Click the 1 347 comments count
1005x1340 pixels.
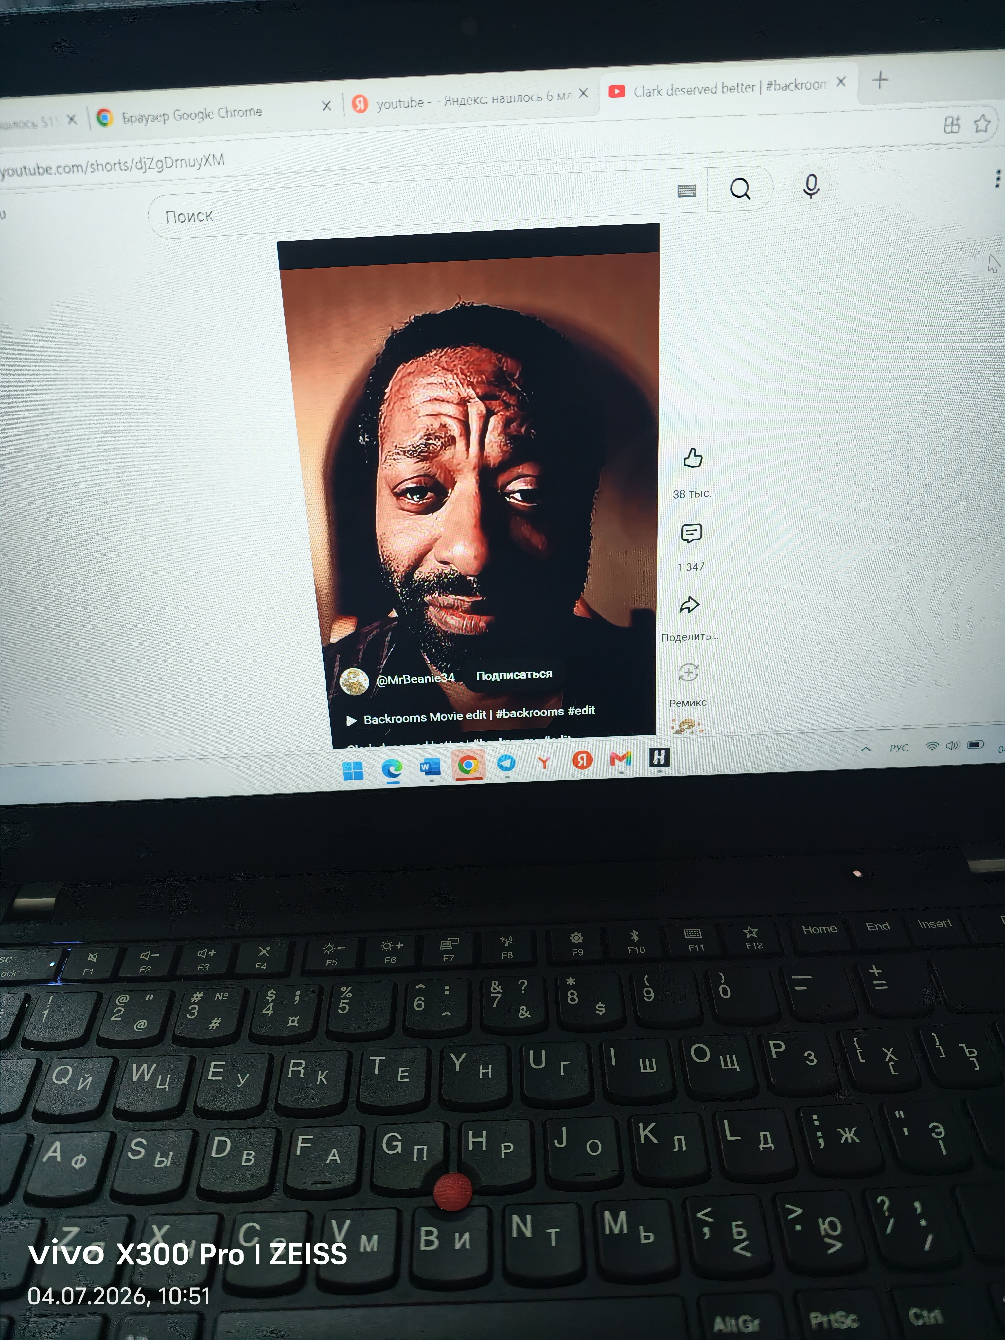tap(691, 567)
